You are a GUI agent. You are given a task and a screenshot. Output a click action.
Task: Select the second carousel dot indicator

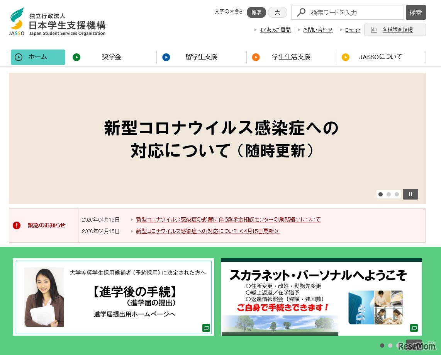tap(388, 194)
